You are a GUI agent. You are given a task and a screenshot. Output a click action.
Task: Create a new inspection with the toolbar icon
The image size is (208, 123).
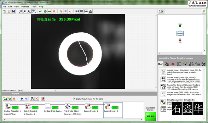(x=5, y=11)
